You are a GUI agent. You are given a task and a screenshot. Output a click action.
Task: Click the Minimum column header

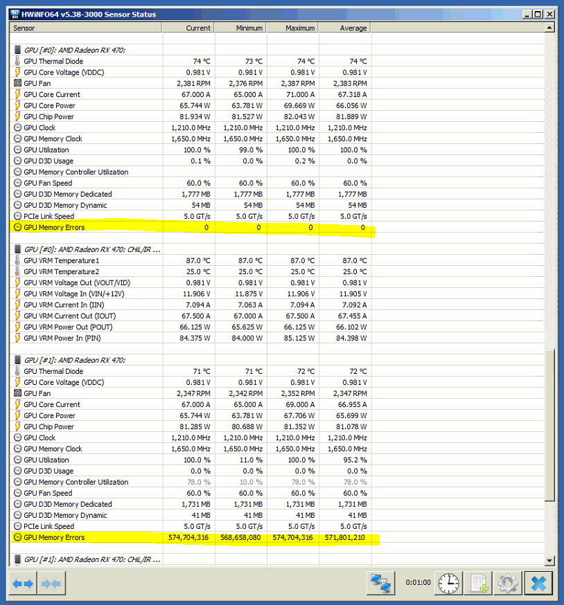click(240, 28)
